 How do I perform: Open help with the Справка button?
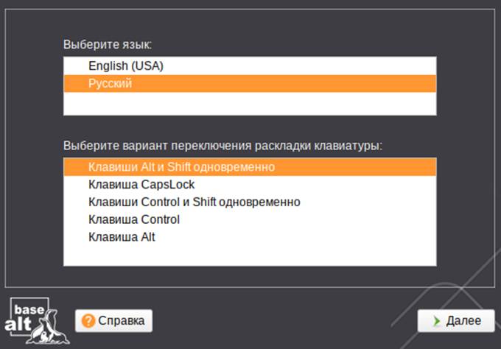tap(113, 321)
